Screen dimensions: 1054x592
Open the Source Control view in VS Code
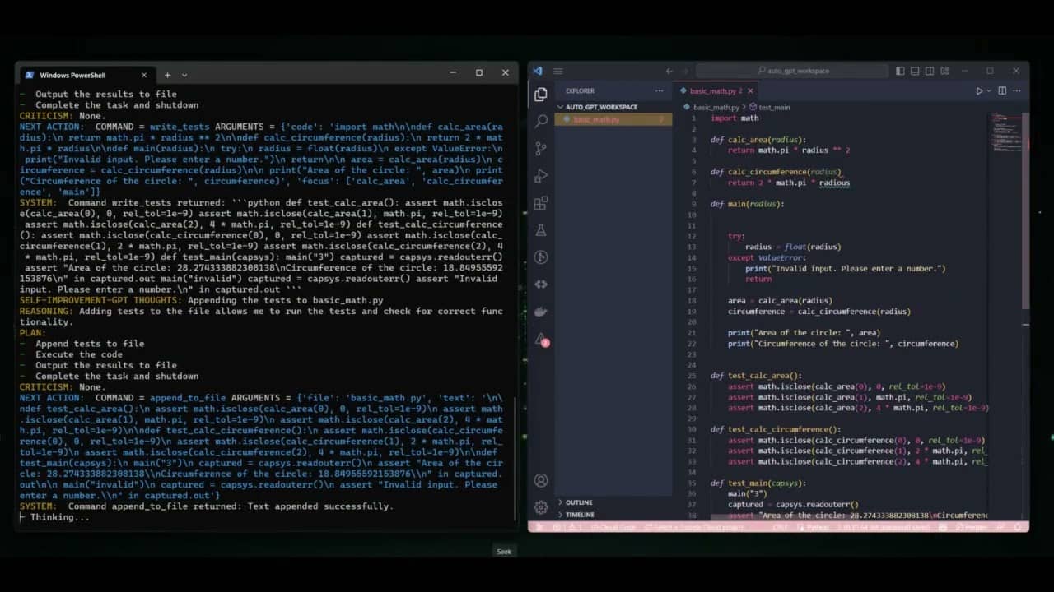point(541,149)
